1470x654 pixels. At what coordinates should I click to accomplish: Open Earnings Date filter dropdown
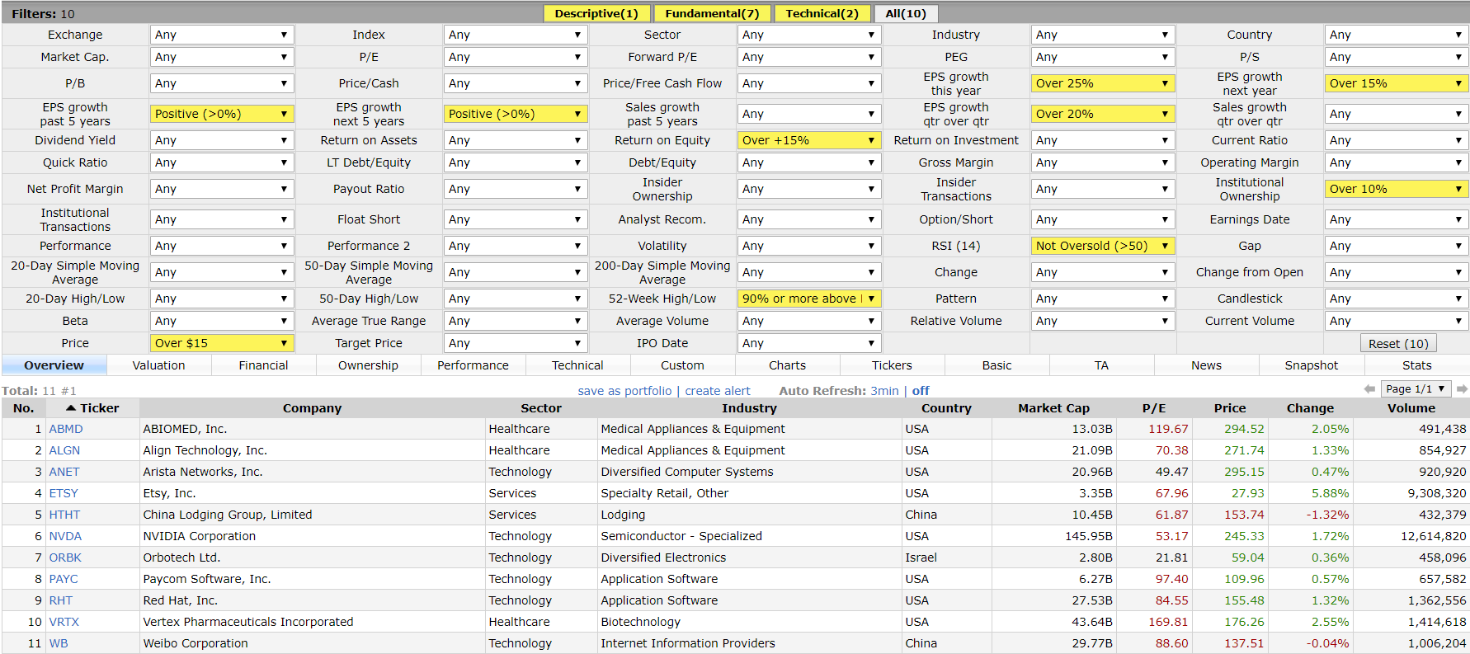click(1396, 219)
